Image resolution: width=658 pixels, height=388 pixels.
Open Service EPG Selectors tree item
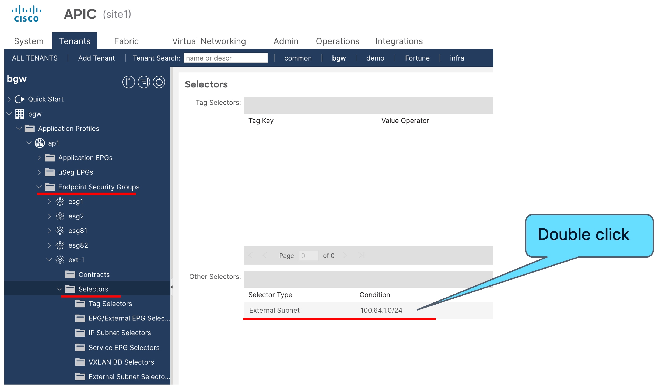[124, 347]
